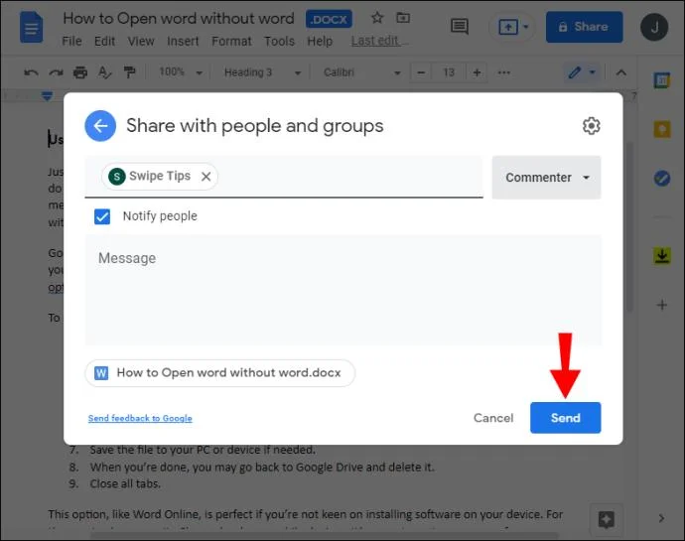685x541 pixels.
Task: Open the Help menu
Action: [x=320, y=41]
